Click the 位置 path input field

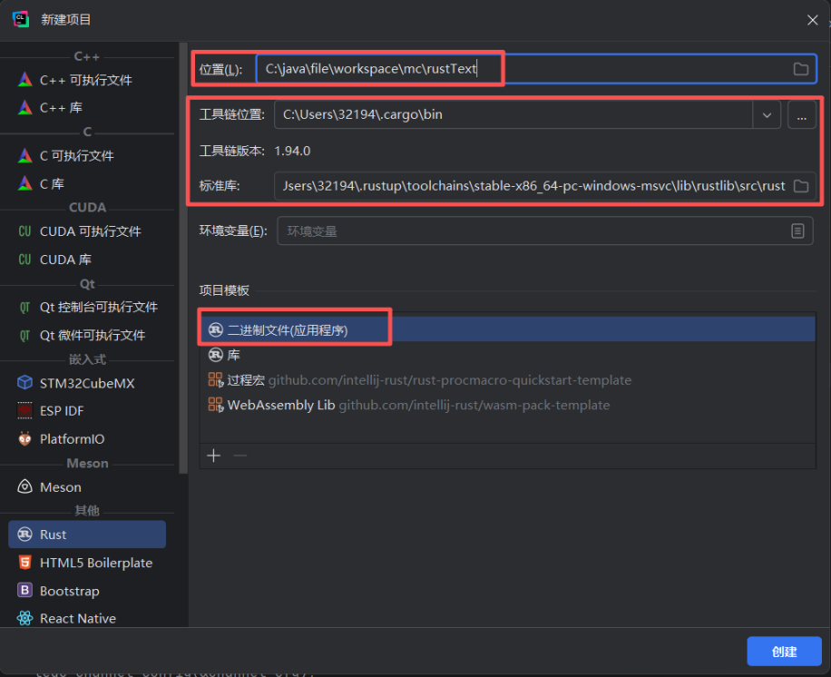tap(536, 68)
